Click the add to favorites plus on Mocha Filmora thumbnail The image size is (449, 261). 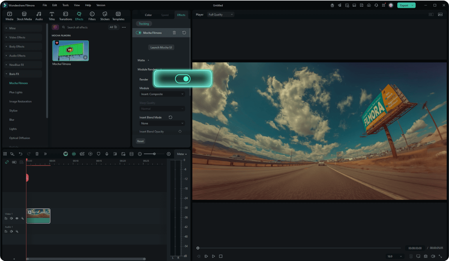pos(85,57)
